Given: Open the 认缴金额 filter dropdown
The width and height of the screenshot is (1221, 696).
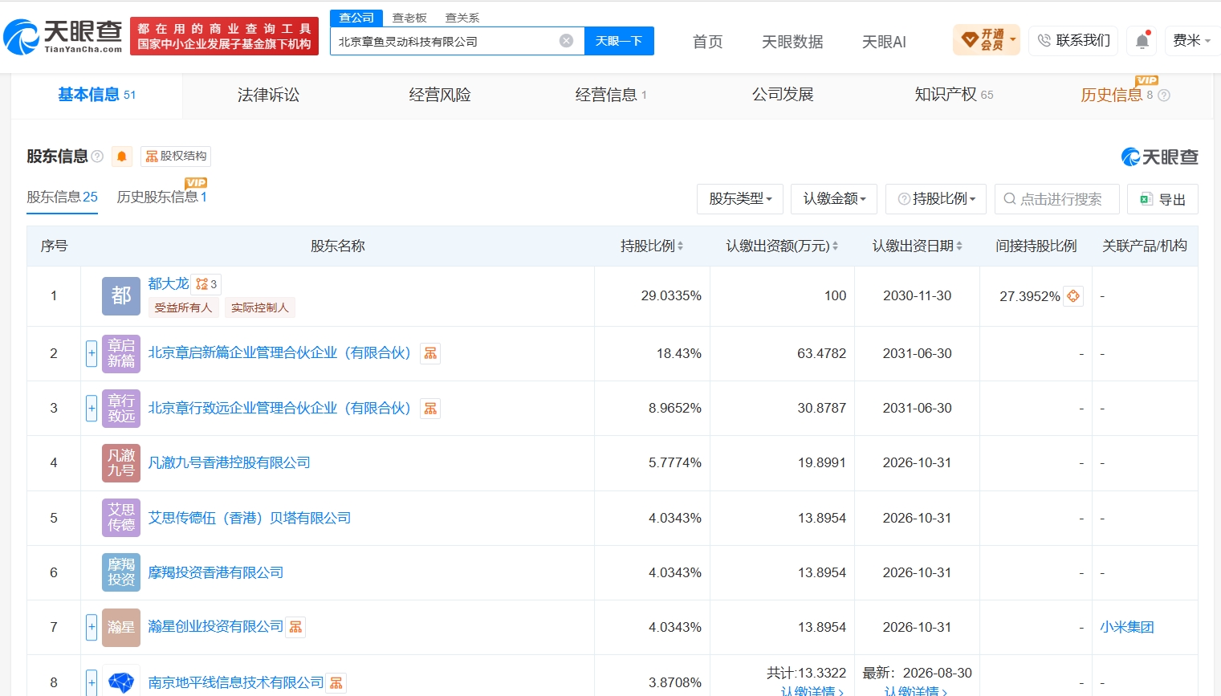Looking at the screenshot, I should [834, 199].
